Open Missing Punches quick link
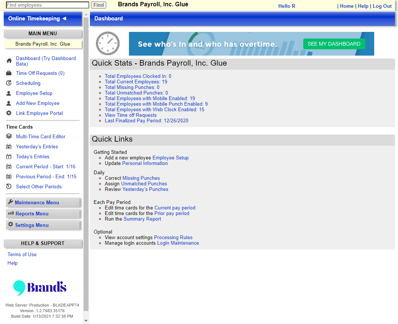Image resolution: width=398 pixels, height=324 pixels. 141,178
